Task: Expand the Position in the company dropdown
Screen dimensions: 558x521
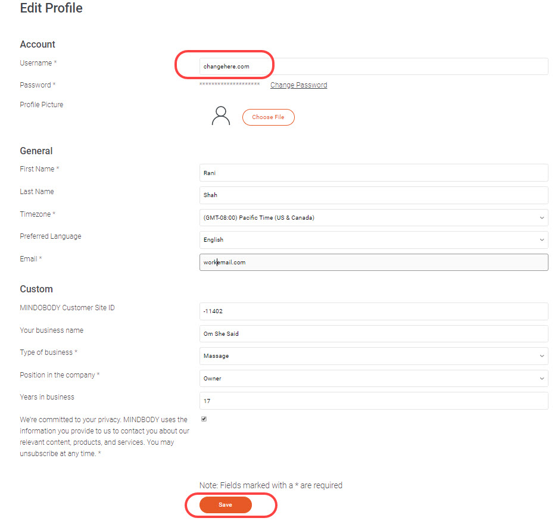Action: tap(373, 379)
